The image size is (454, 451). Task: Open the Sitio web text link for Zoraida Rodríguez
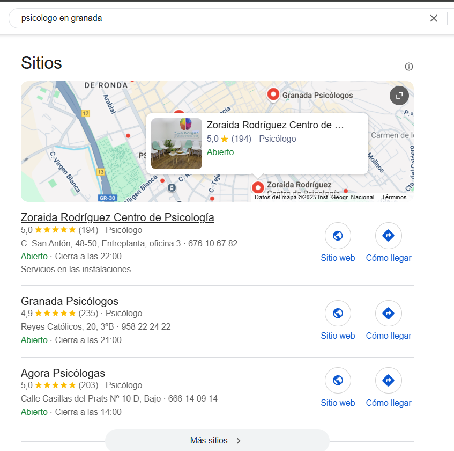[338, 258]
